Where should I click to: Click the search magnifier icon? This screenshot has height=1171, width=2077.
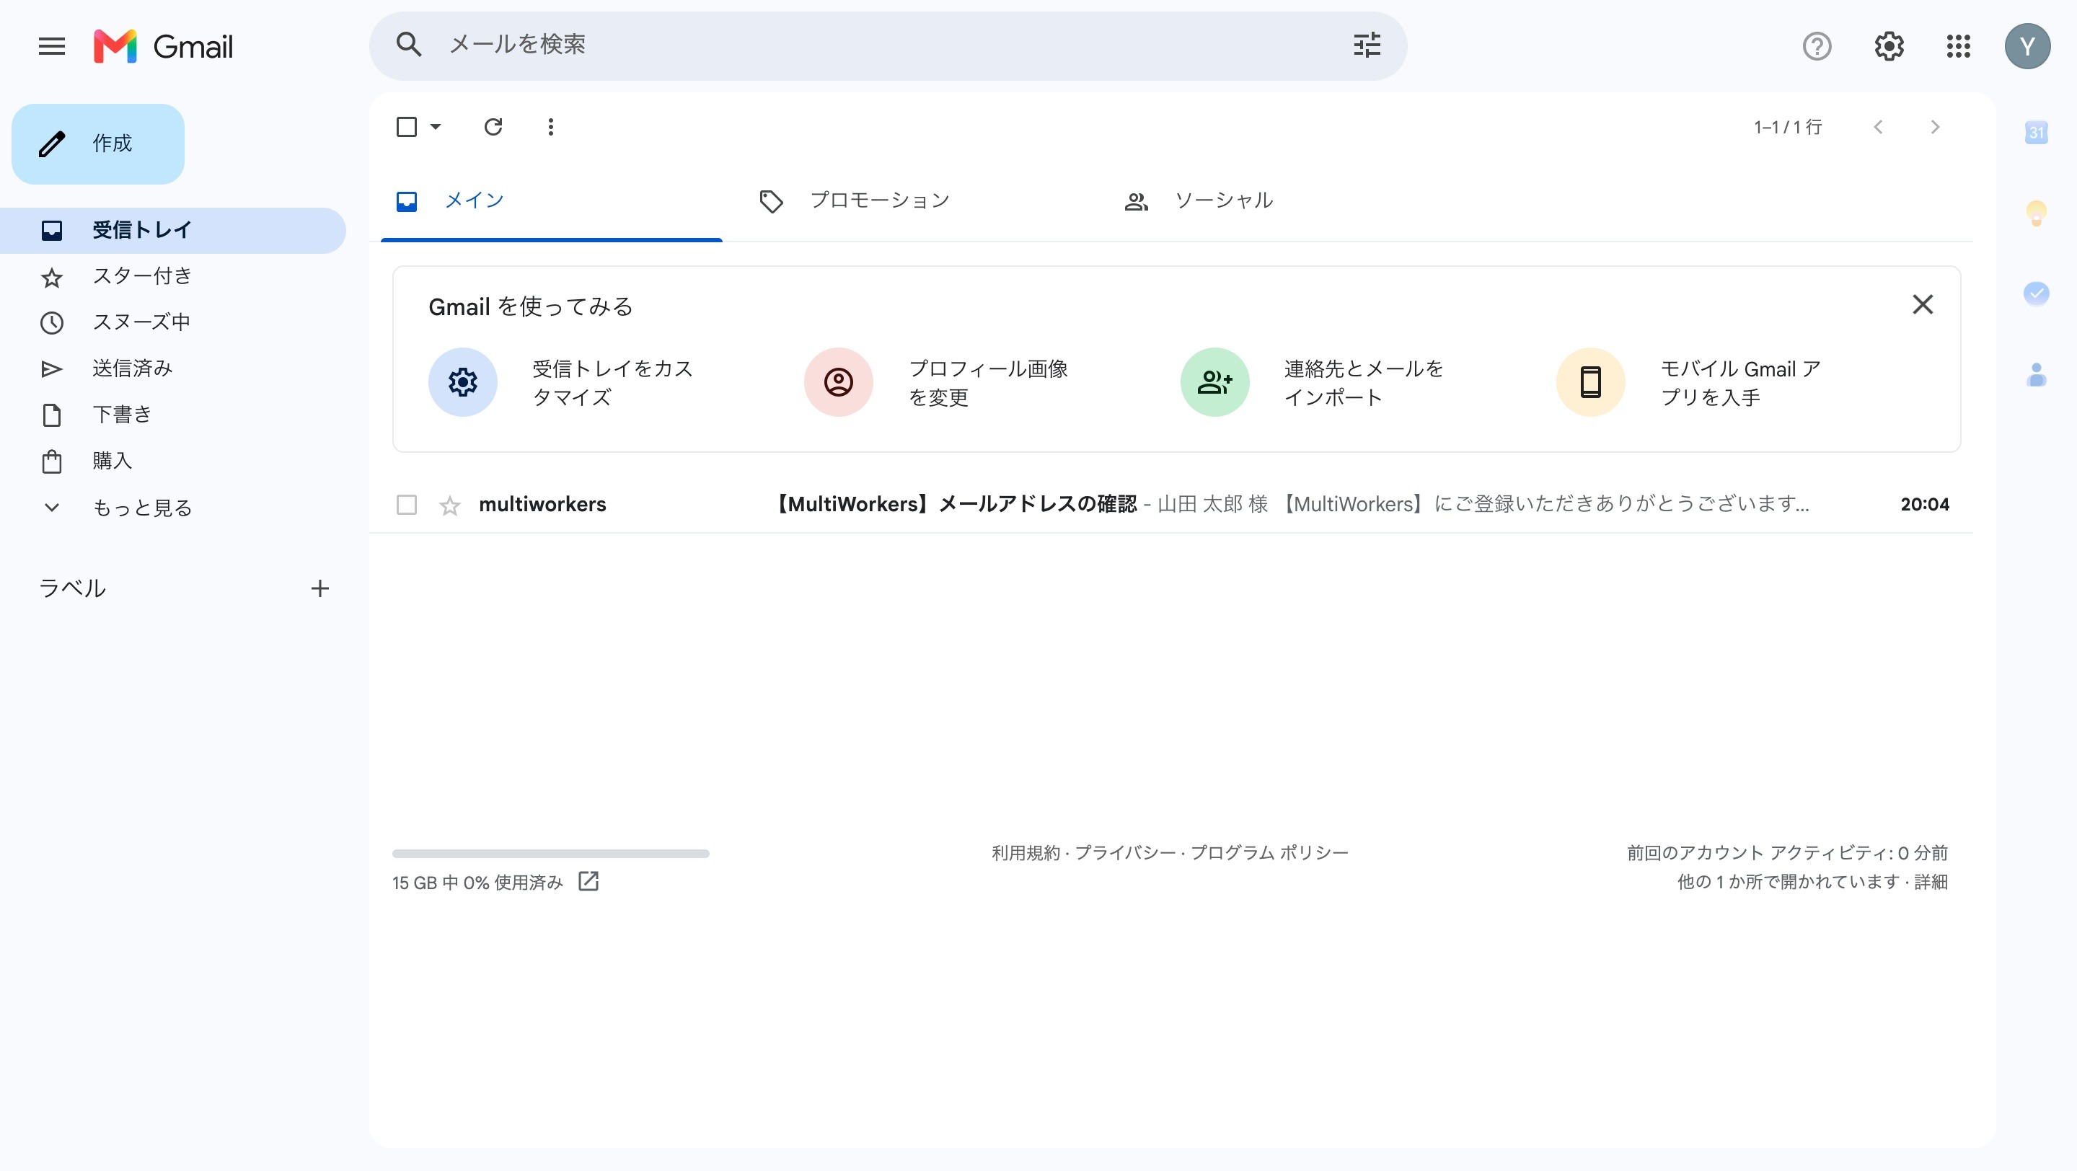tap(409, 45)
